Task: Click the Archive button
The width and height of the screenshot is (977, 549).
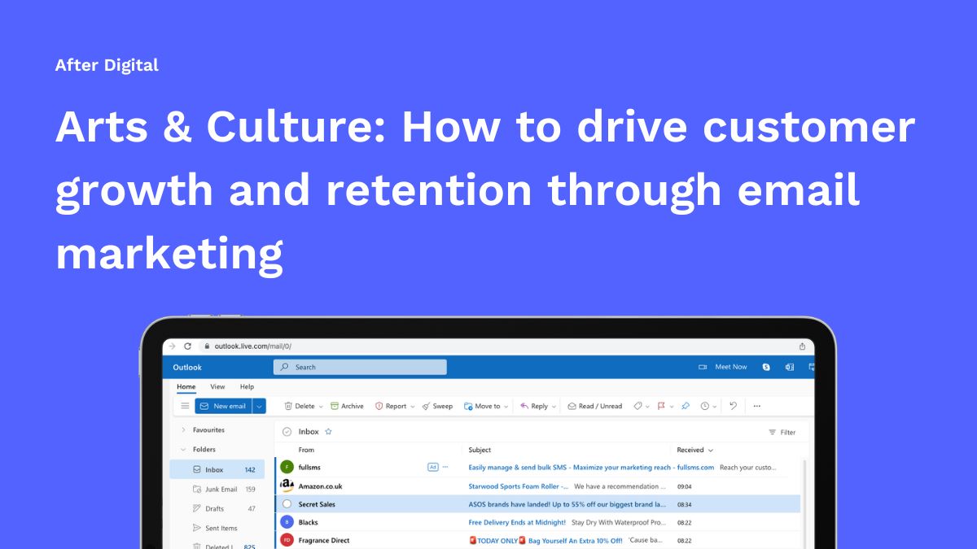Action: coord(347,406)
